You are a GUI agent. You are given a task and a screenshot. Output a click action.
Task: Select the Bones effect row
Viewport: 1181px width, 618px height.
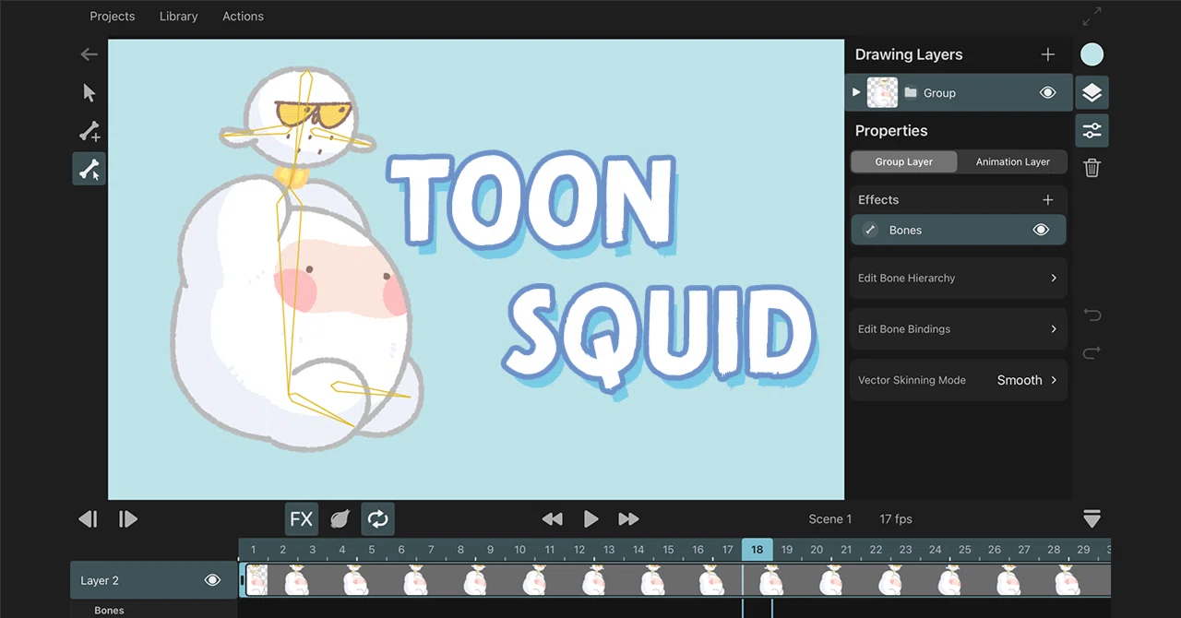coord(959,231)
